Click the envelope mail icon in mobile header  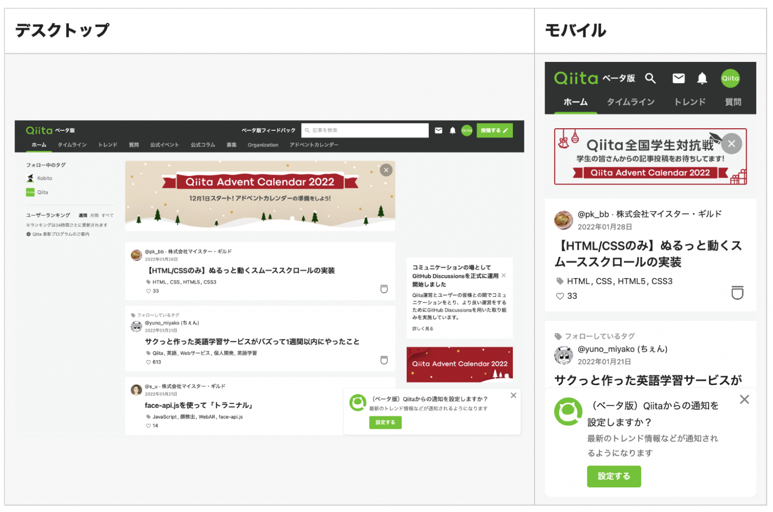coord(678,78)
